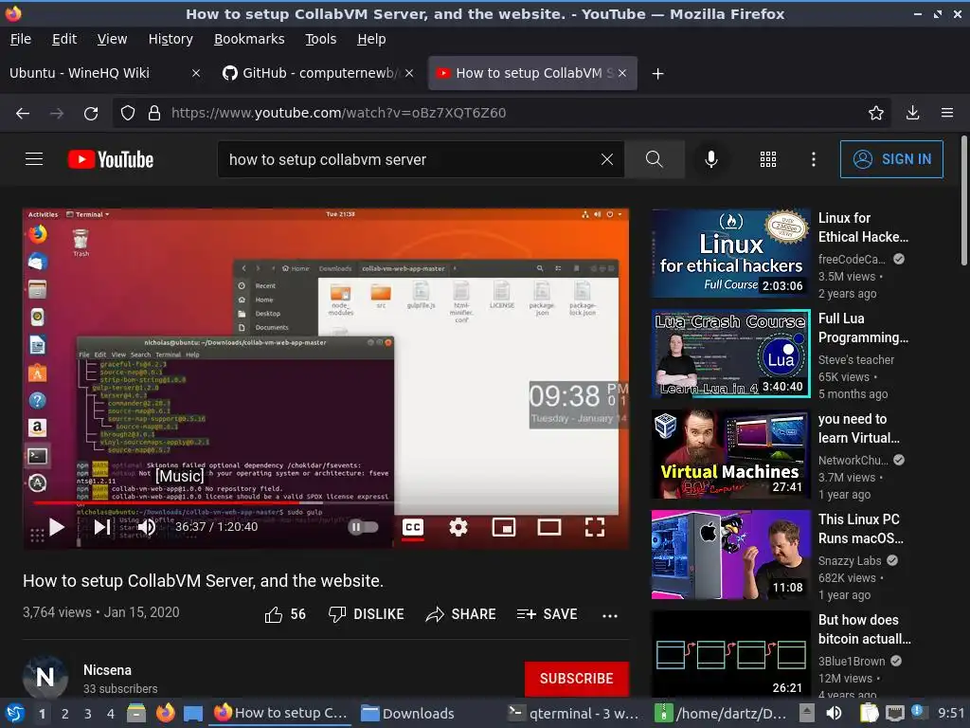Open the Bookmarks menu
Image resolution: width=970 pixels, height=728 pixels.
249,39
